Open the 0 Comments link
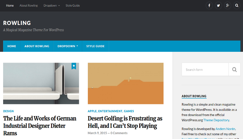The height and width of the screenshot is (139, 243). click(119, 133)
